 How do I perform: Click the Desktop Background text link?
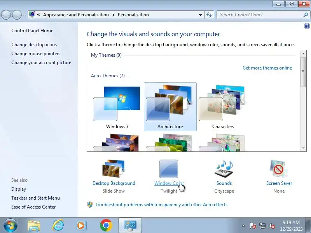click(x=114, y=183)
